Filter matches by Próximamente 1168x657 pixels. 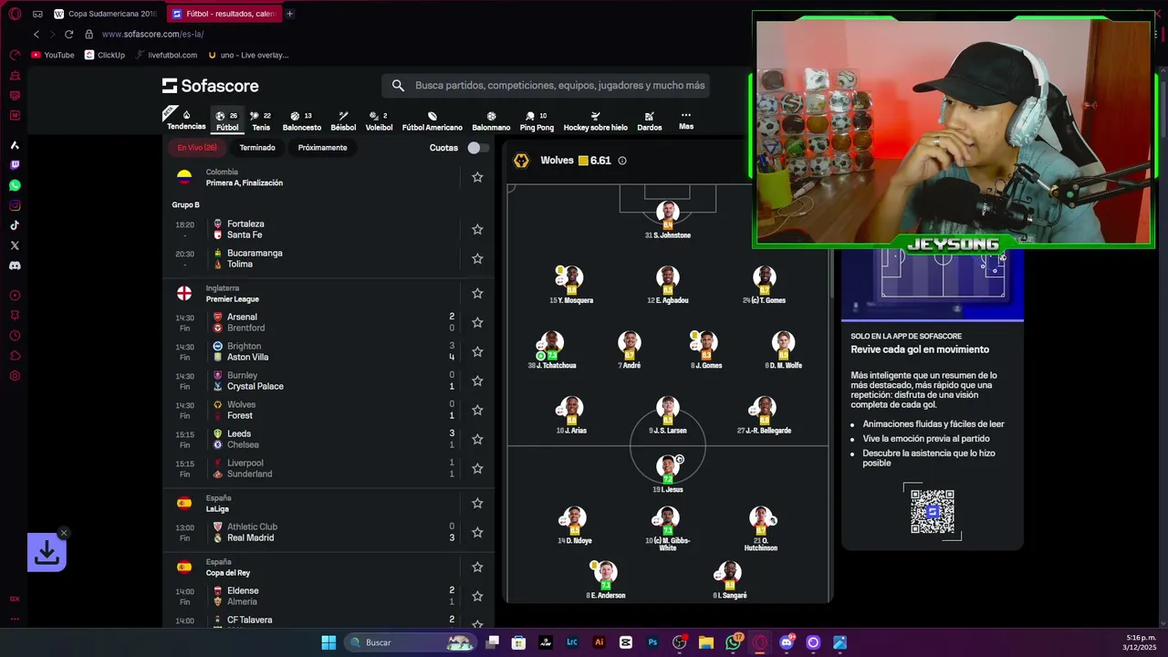point(322,148)
